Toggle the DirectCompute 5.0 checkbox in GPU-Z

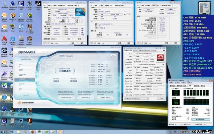[x=154, y=94]
